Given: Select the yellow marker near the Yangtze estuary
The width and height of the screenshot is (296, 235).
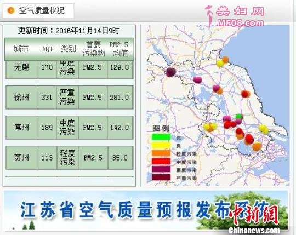Looking at the screenshot, I should (263, 129).
